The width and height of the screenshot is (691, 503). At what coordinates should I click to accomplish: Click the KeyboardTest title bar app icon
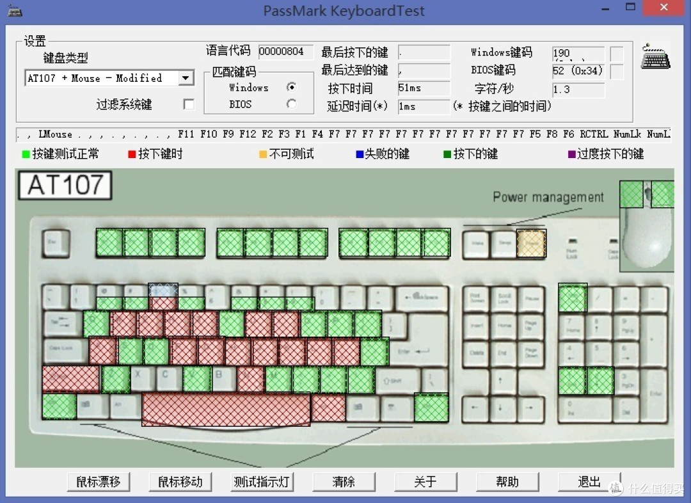coord(15,11)
